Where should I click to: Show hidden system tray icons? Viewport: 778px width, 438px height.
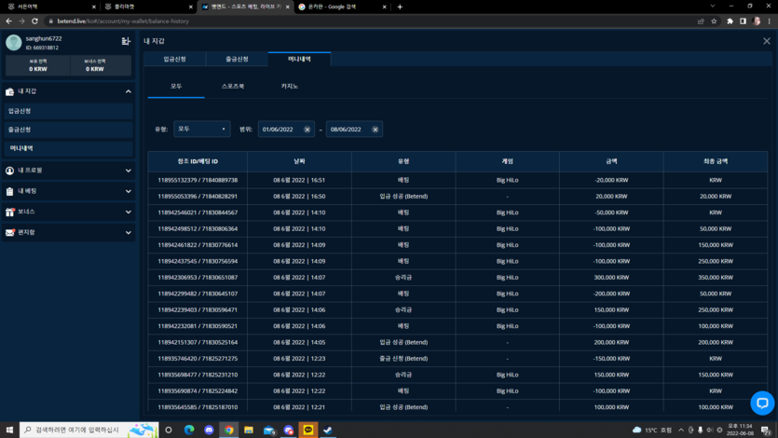tap(681, 430)
